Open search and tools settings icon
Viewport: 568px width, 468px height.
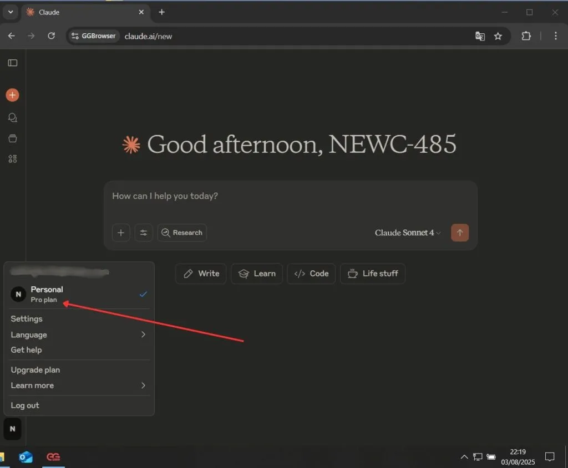(x=144, y=233)
